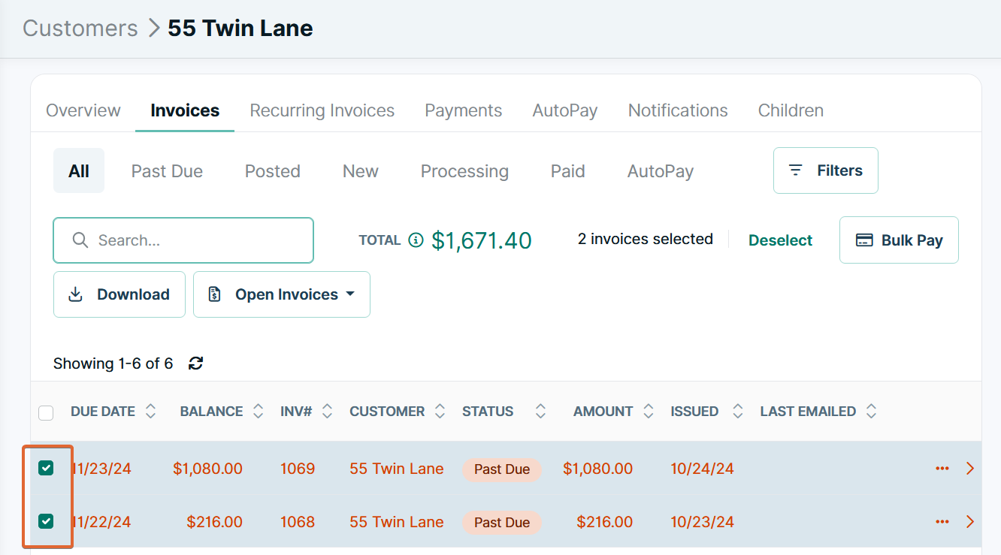
Task: Go back via the Customers breadcrumb
Action: (x=80, y=28)
